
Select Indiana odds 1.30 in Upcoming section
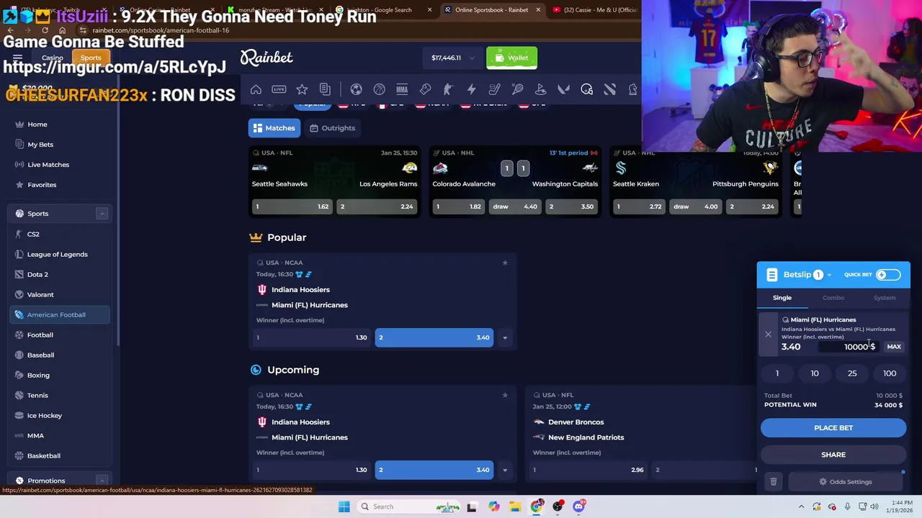[312, 470]
